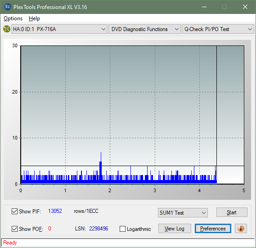Click the vertical end-position marker line on the graph

click(216, 114)
